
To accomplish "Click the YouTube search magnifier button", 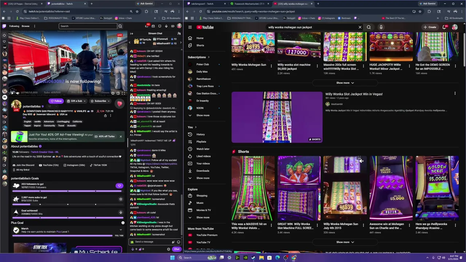I will coord(369,27).
